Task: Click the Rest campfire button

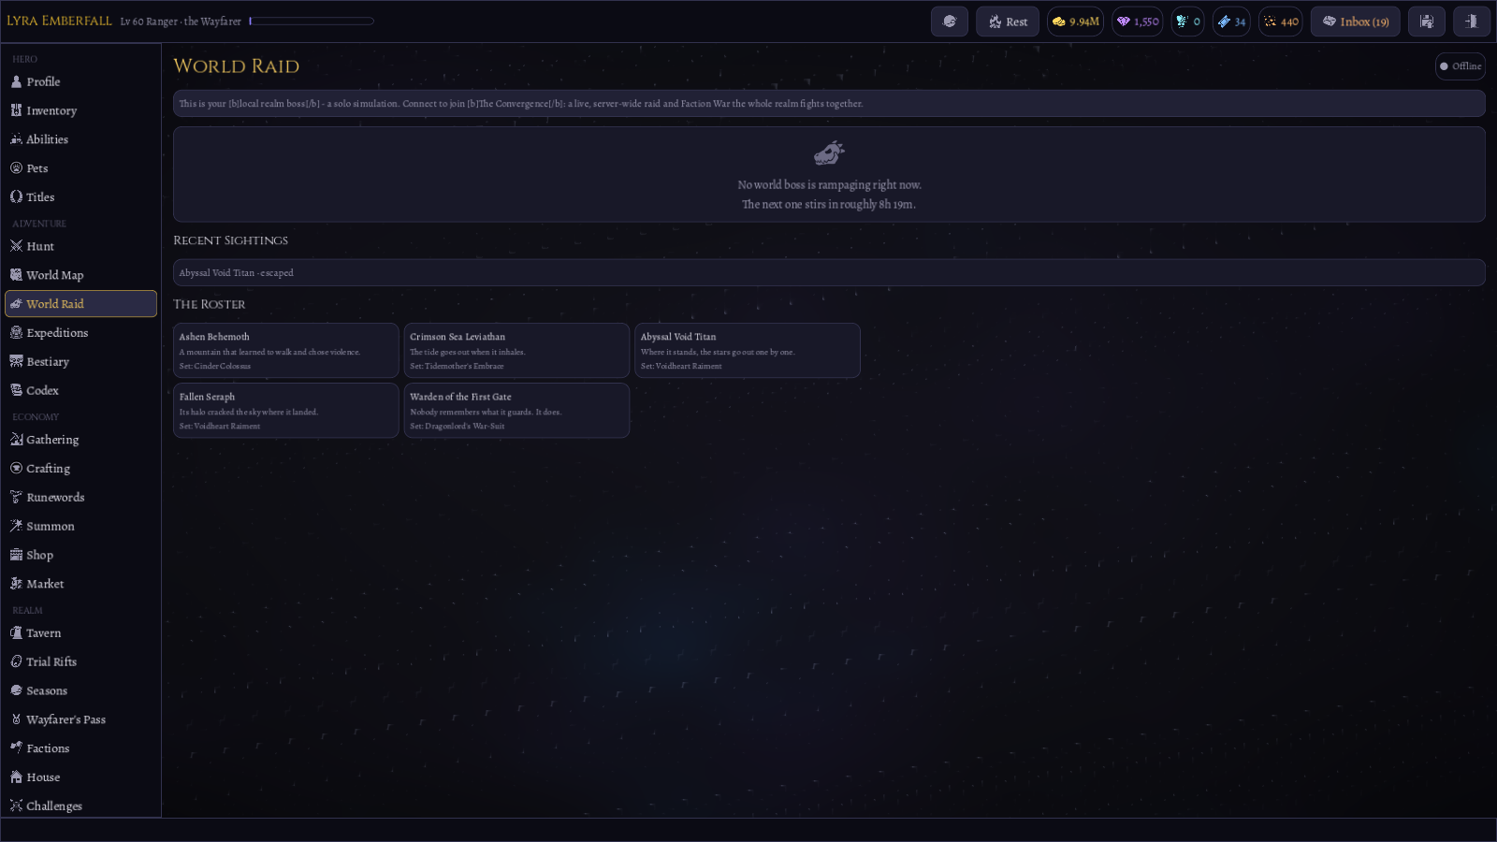Action: coord(1008,22)
